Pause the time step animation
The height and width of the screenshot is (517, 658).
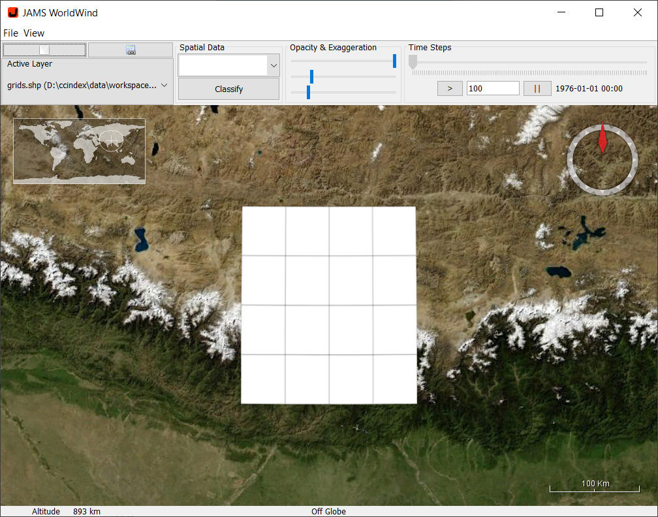pos(537,89)
